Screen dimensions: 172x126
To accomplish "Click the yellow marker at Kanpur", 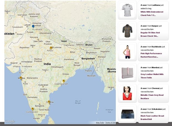I will tap(51, 48).
